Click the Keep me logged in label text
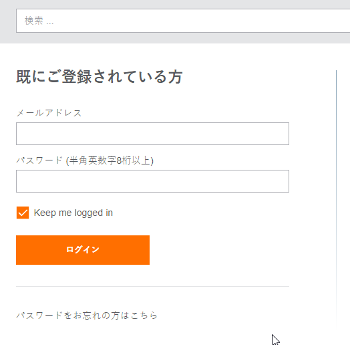Viewport: 350px width, 345px height. coord(73,213)
